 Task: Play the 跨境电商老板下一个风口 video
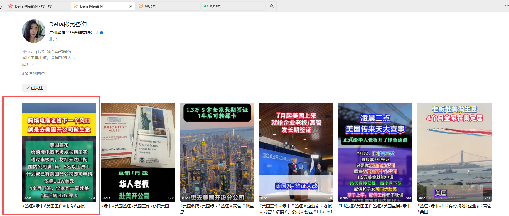[59, 152]
